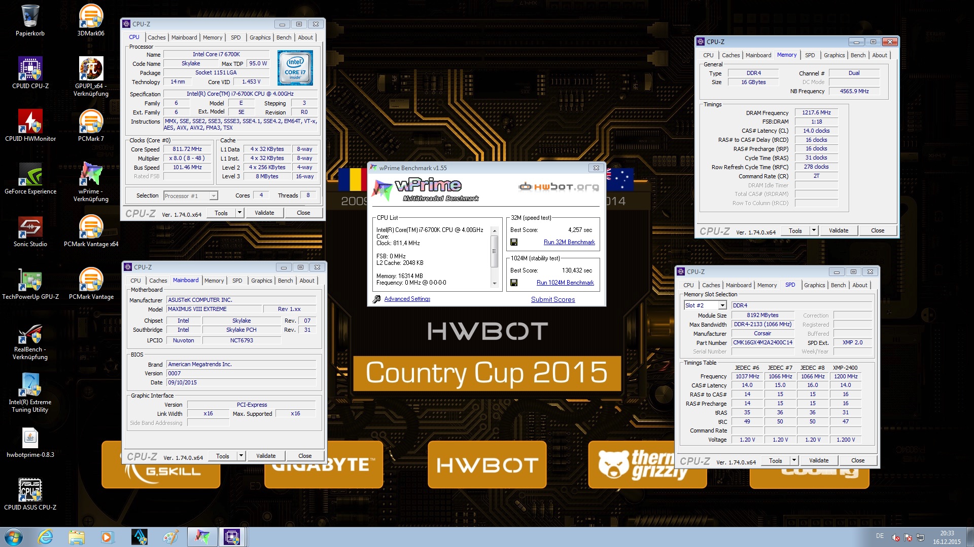974x547 pixels.
Task: Click language indicator DE in tray
Action: click(x=880, y=536)
